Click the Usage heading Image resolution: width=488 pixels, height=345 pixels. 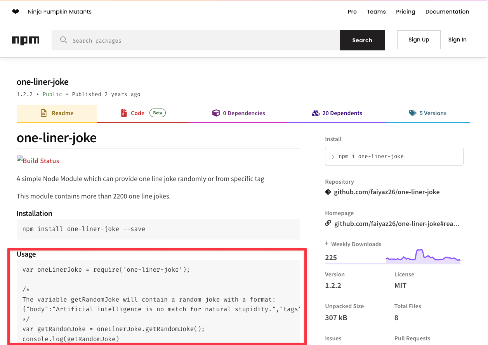[x=26, y=254]
